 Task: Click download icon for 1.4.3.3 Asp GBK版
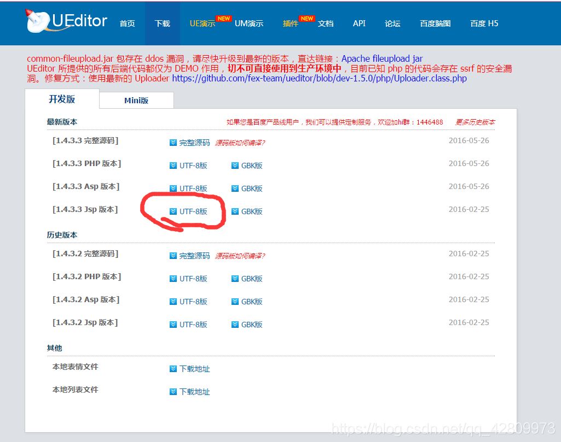235,188
